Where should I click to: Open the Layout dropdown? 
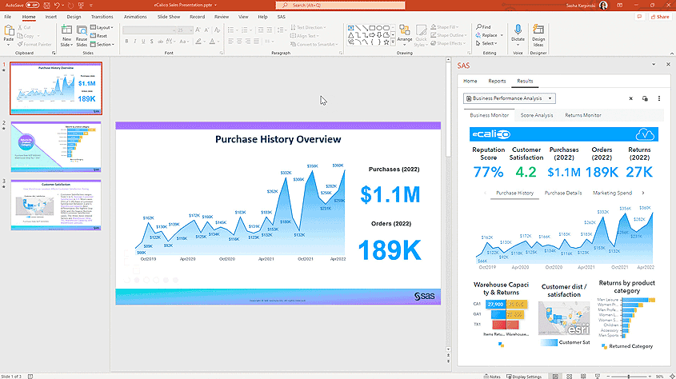pyautogui.click(x=102, y=27)
